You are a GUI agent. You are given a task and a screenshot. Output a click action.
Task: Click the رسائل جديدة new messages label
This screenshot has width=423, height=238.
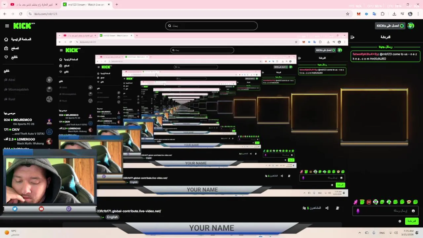pyautogui.click(x=385, y=47)
